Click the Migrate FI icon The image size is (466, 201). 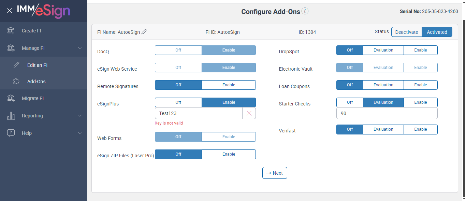(11, 98)
